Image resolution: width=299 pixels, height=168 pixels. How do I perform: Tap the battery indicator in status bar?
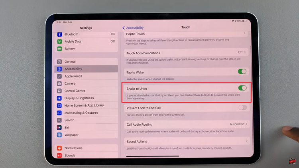tap(244, 21)
